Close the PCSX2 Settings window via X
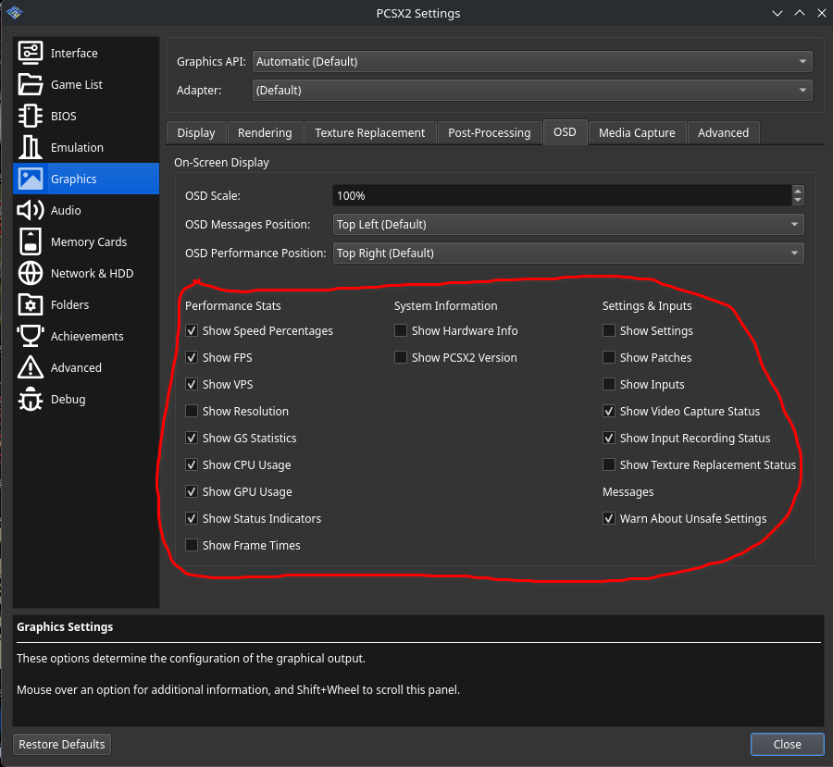Image resolution: width=833 pixels, height=767 pixels. pyautogui.click(x=821, y=13)
